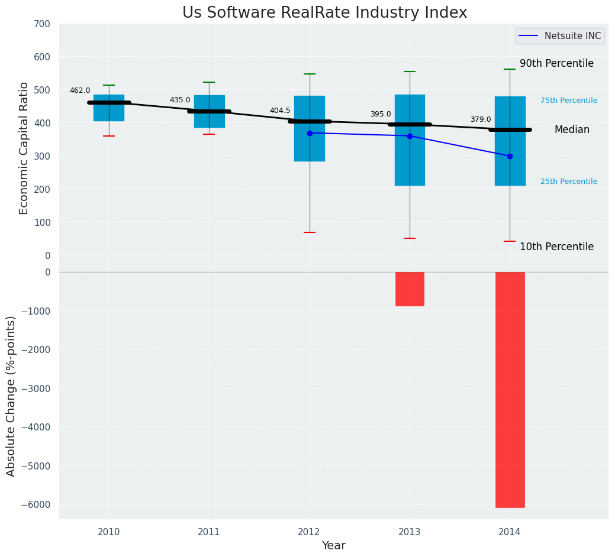615x557 pixels.
Task: Select the Netsuite 2014 data point
Action: [x=510, y=156]
